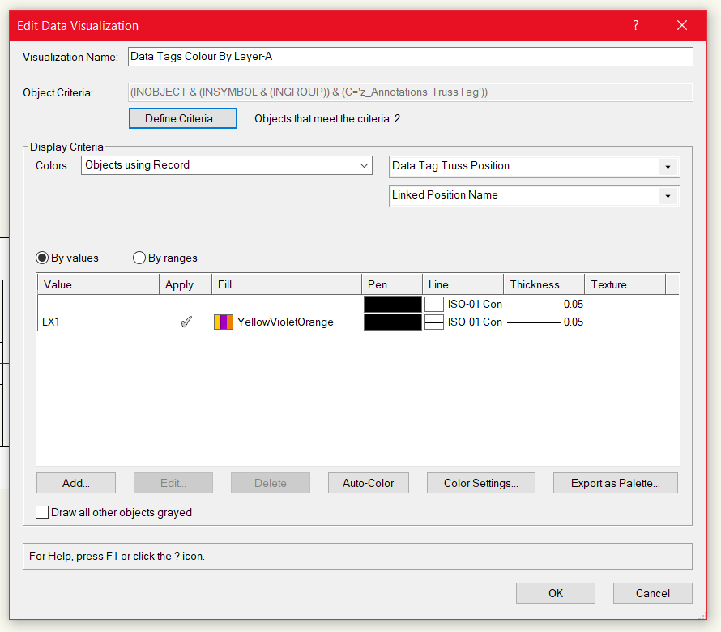Image resolution: width=721 pixels, height=632 pixels.
Task: Select the By ranges radio button
Action: [x=139, y=258]
